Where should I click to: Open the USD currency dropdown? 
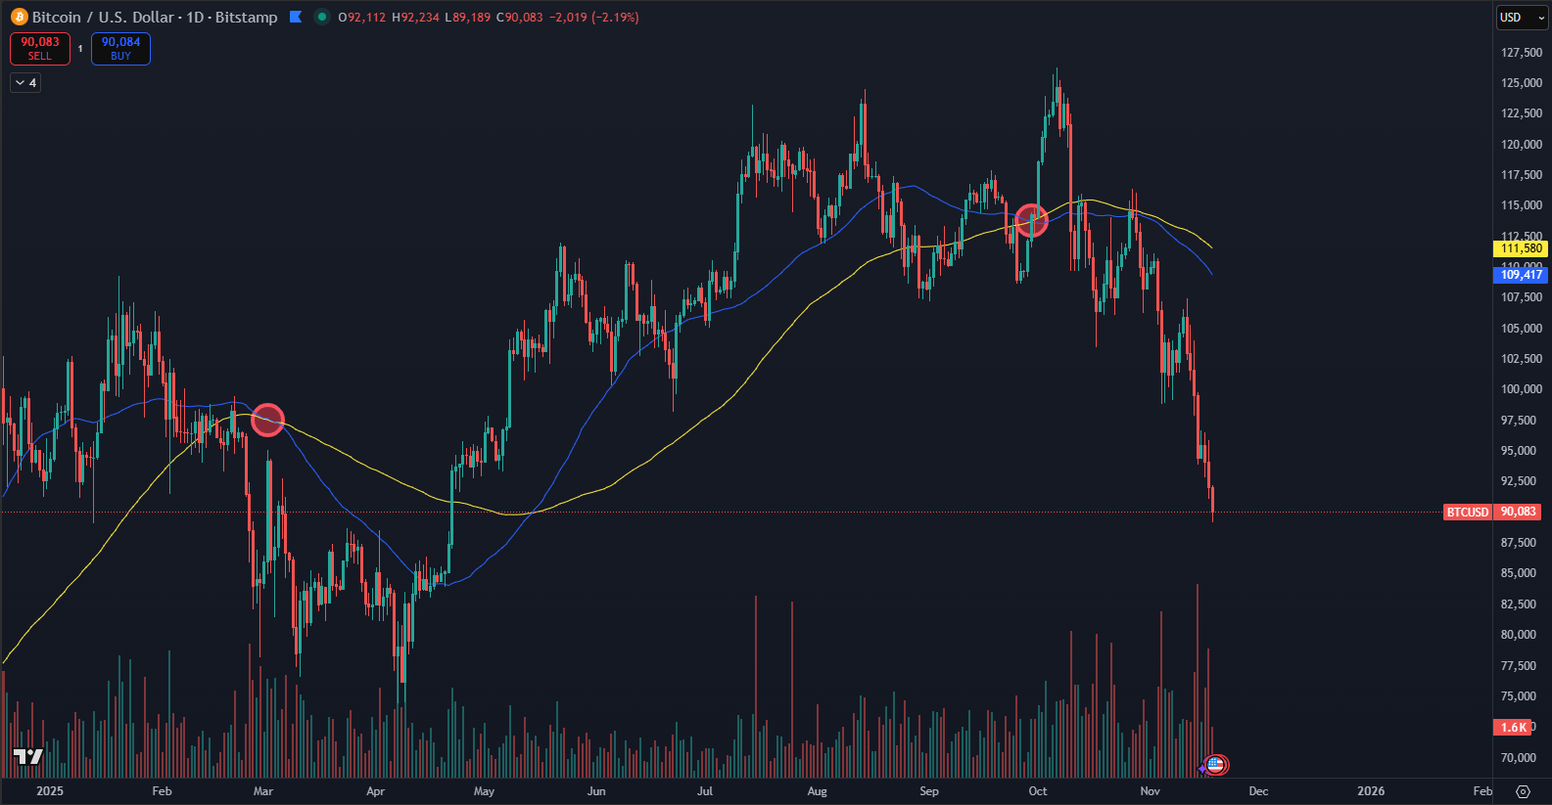pos(1521,18)
